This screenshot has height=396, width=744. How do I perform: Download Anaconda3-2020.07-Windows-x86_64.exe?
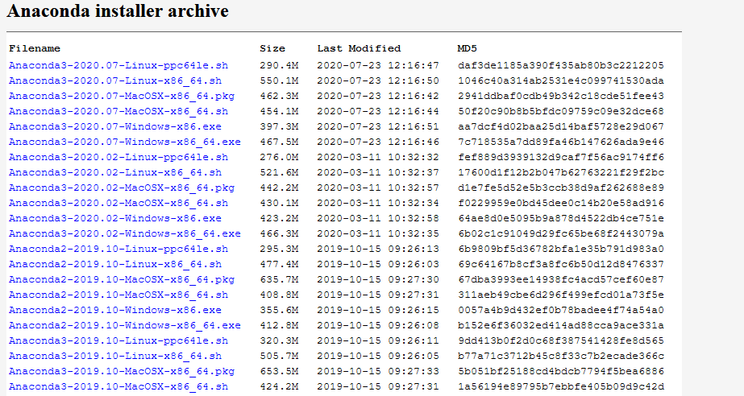click(125, 142)
